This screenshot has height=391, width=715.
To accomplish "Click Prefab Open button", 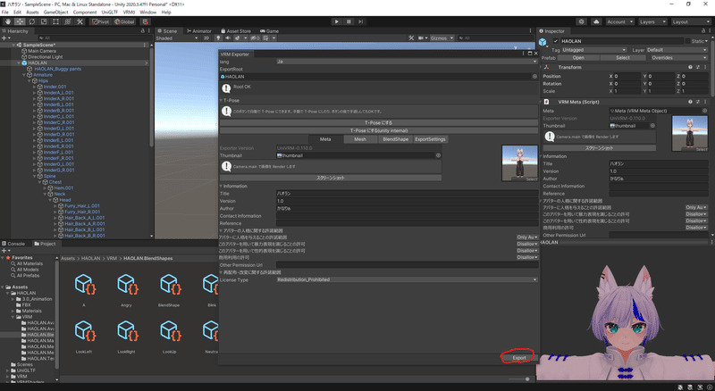I will pos(578,58).
